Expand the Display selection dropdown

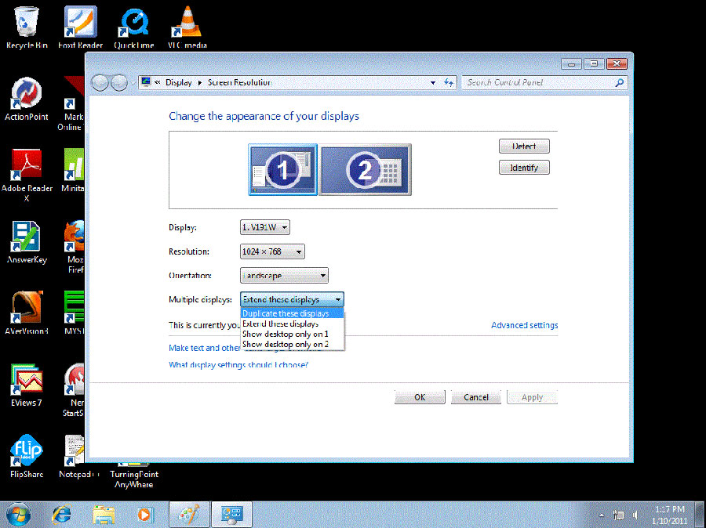click(265, 227)
